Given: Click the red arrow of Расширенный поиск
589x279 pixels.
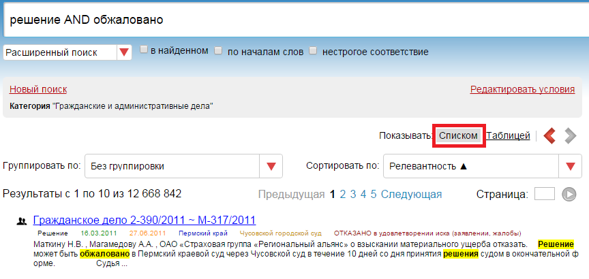Looking at the screenshot, I should (124, 52).
